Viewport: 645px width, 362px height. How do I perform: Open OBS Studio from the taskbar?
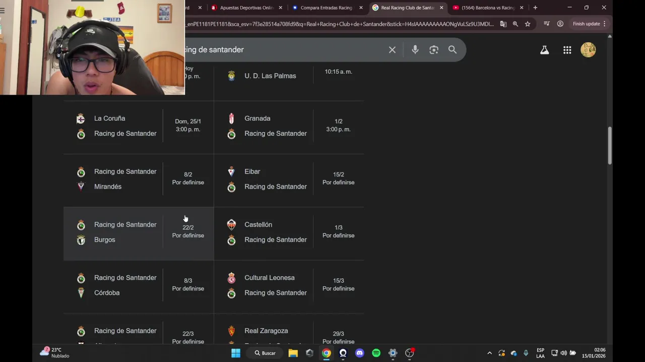click(x=410, y=353)
